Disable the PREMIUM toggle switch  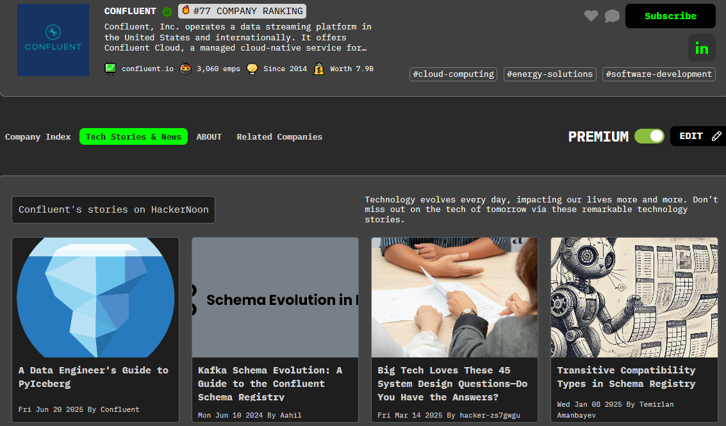coord(649,136)
